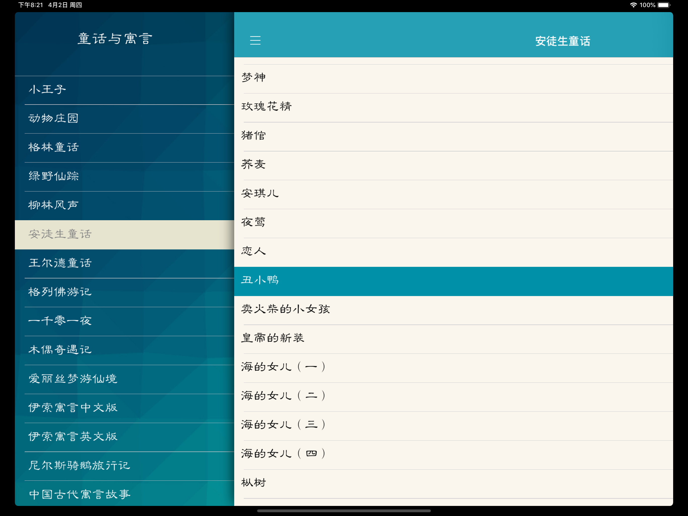This screenshot has width=688, height=516.
Task: Tap the 童话与寓言 sidebar title
Action: (115, 39)
